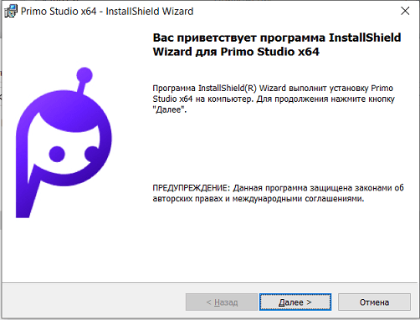Click the title "Primo Studio x64 - InstallShield Wizard"
Image resolution: width=420 pixels, height=320 pixels.
click(x=107, y=12)
